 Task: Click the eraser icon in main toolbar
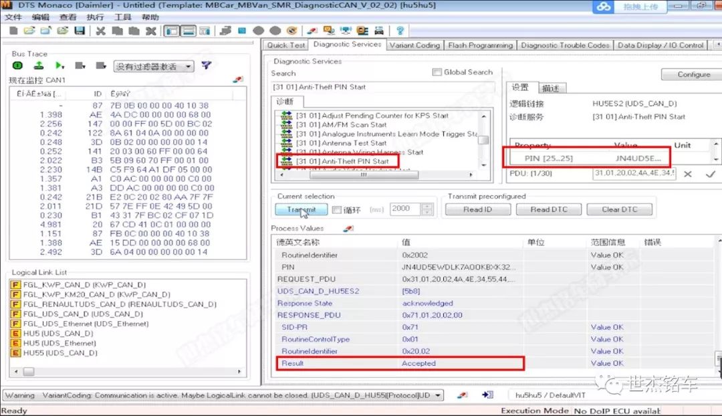pyautogui.click(x=312, y=31)
